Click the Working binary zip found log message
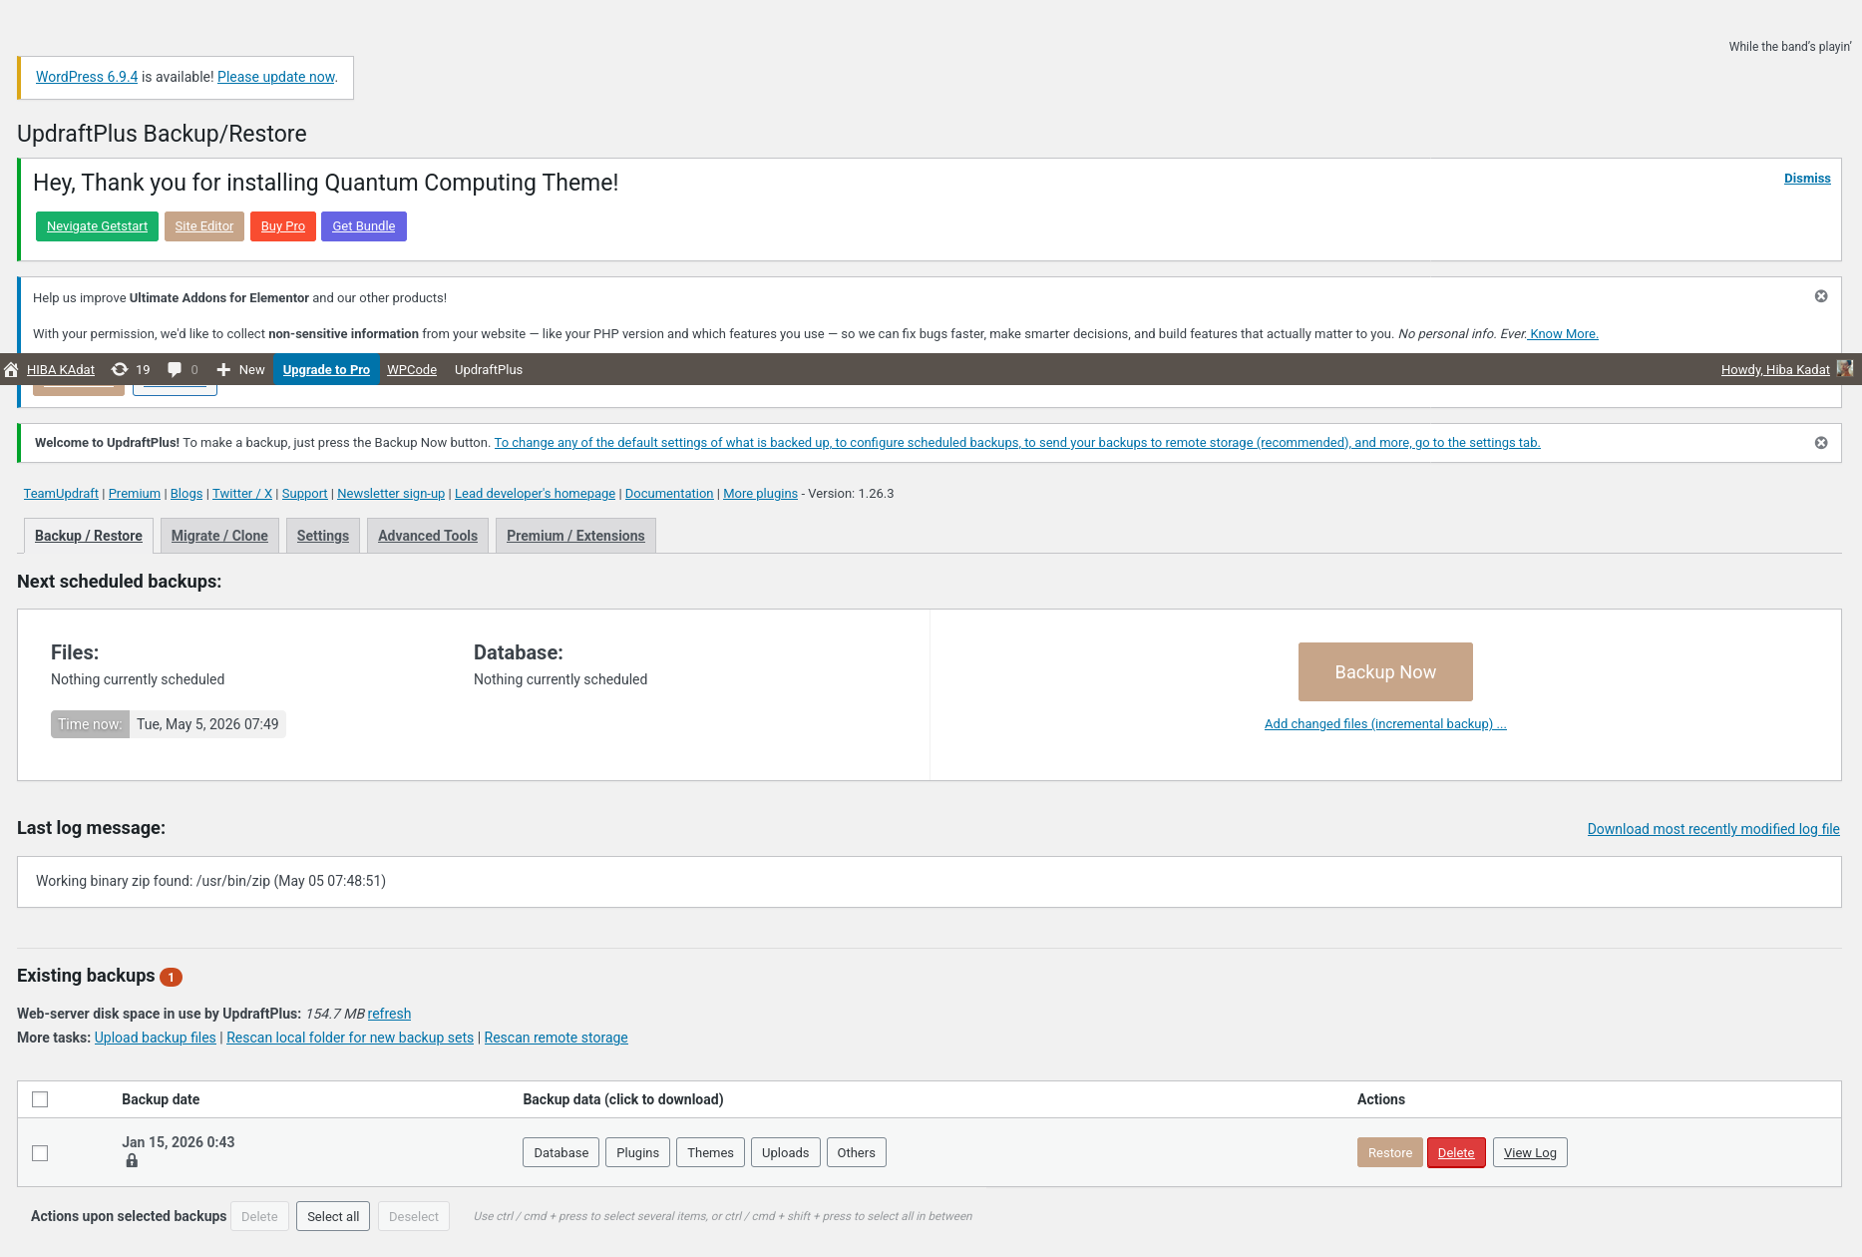1862x1257 pixels. pyautogui.click(x=210, y=881)
